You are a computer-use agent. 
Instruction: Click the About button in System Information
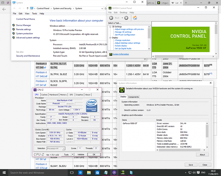tap(202, 155)
